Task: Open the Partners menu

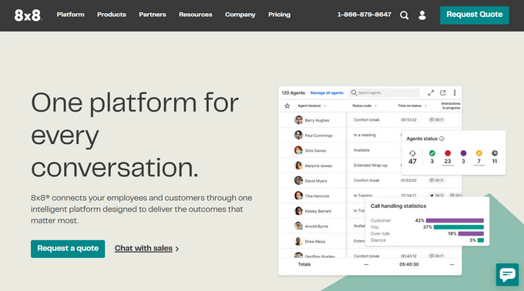Action: [x=153, y=15]
